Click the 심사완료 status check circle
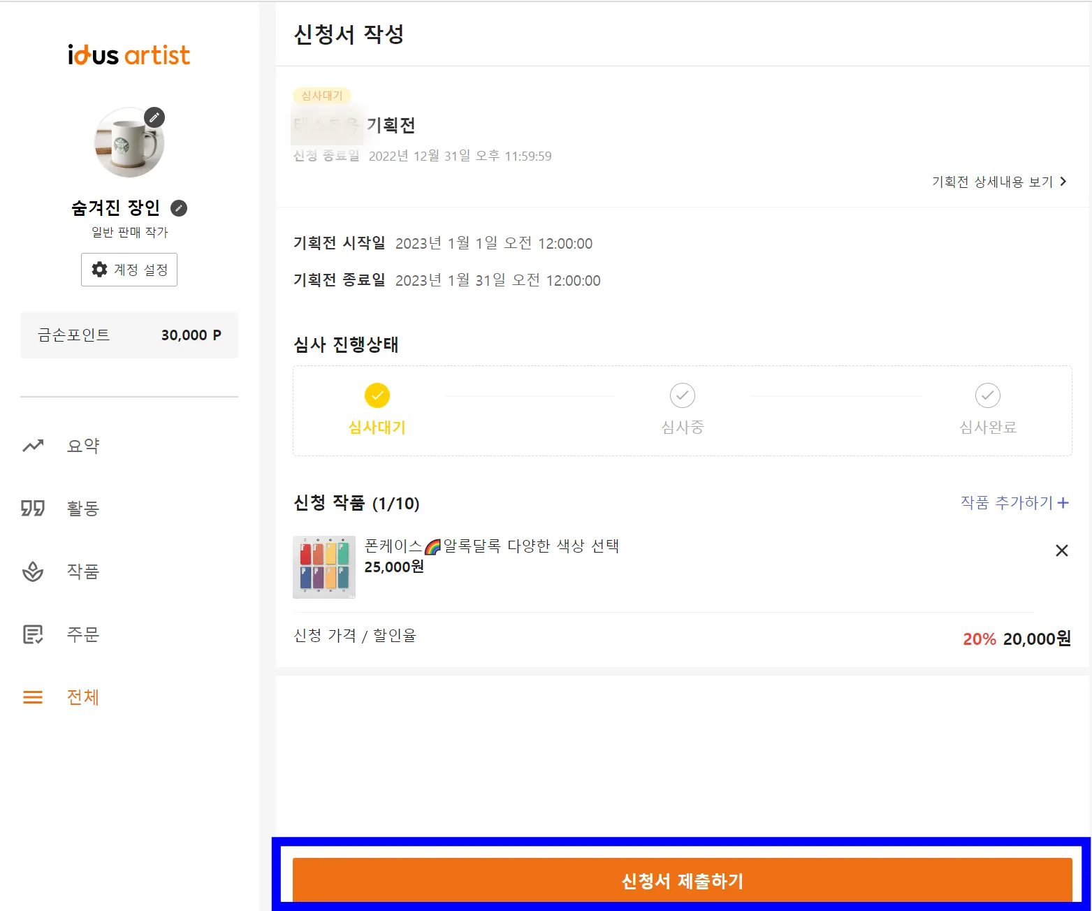 988,395
